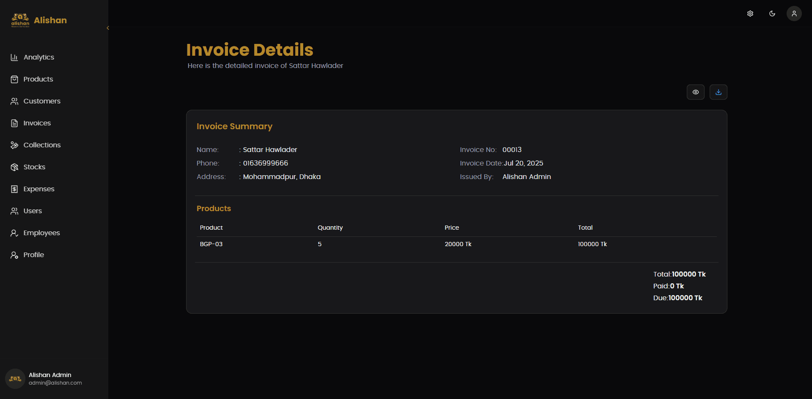Click summary Total:100000 Tk line

click(680, 274)
